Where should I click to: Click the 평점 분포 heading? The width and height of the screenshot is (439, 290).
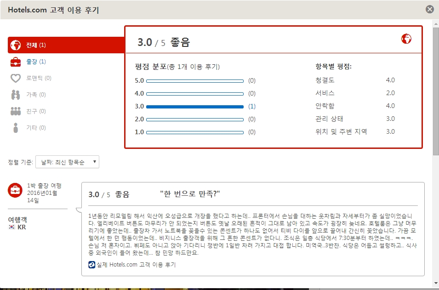(x=151, y=67)
